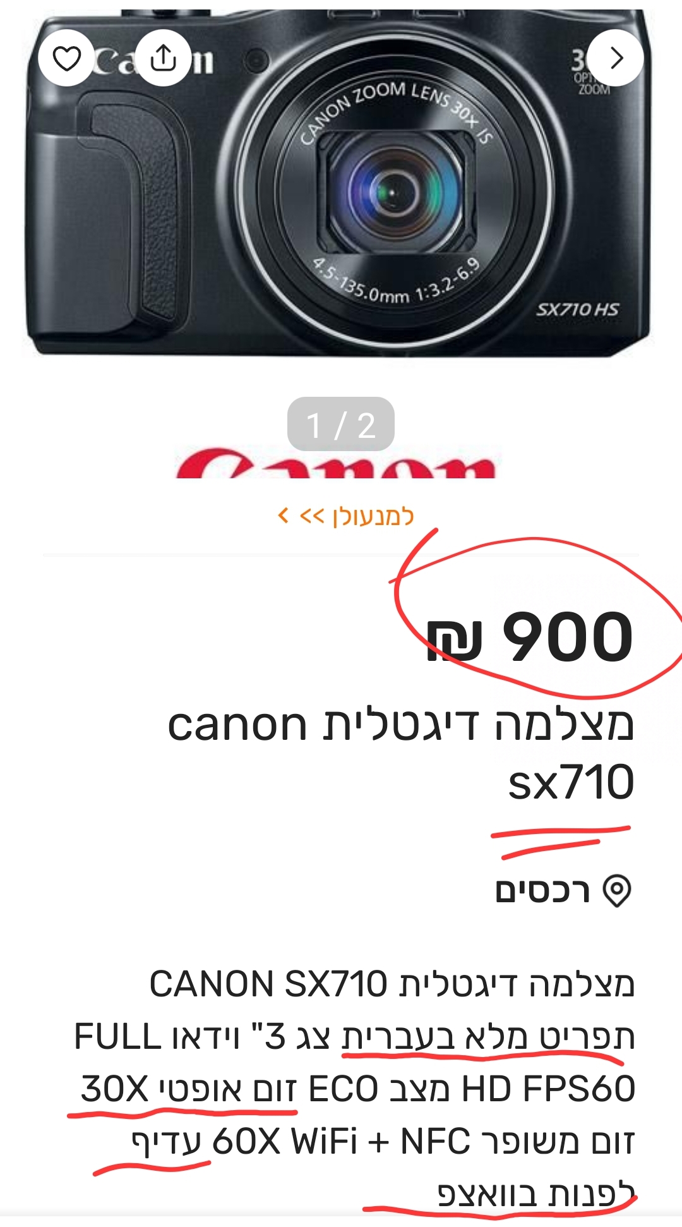This screenshot has height=1227, width=682.
Task: Click the orange chevron next to למנעולן
Action: (x=284, y=516)
